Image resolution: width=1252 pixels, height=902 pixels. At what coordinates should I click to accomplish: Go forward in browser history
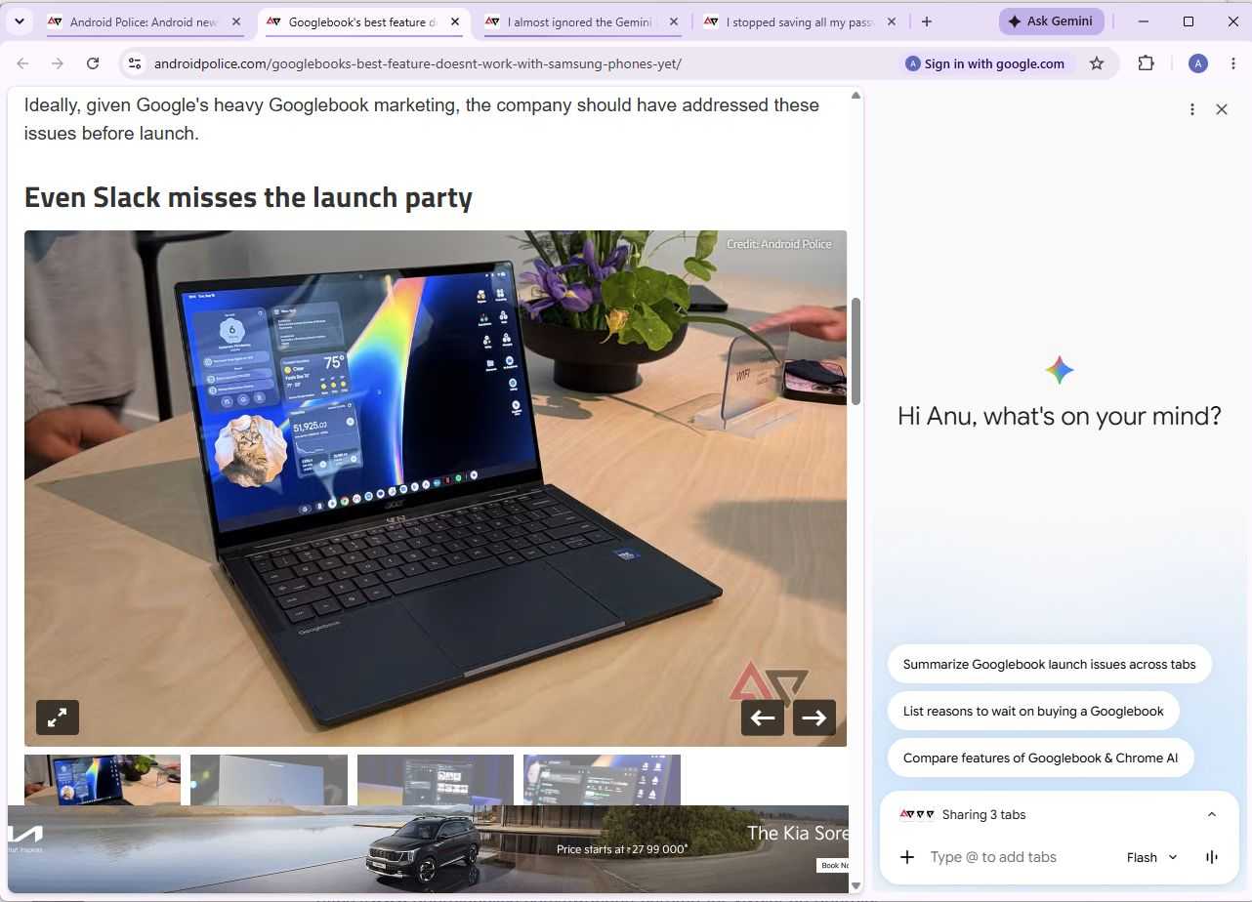coord(58,63)
